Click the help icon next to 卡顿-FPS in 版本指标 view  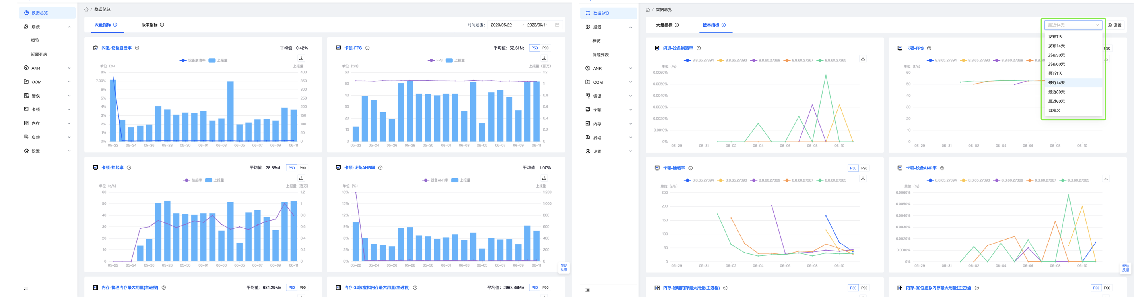pyautogui.click(x=929, y=48)
